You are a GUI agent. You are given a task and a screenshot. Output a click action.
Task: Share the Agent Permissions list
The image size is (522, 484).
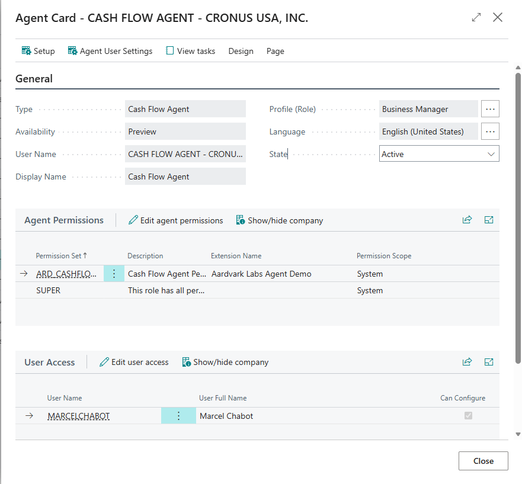coord(467,220)
